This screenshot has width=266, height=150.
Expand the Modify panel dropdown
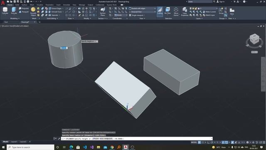(87, 18)
